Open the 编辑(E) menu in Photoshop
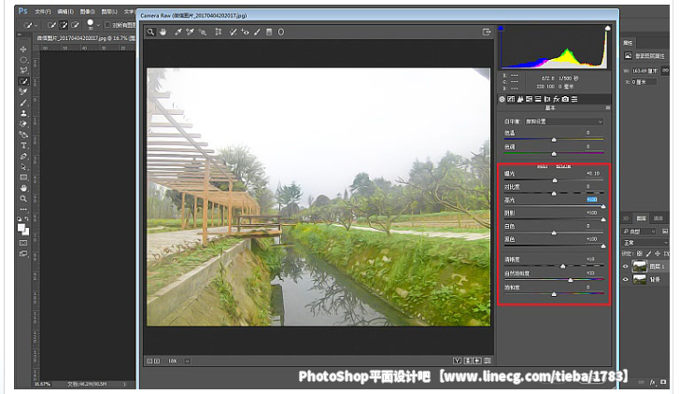 65,12
